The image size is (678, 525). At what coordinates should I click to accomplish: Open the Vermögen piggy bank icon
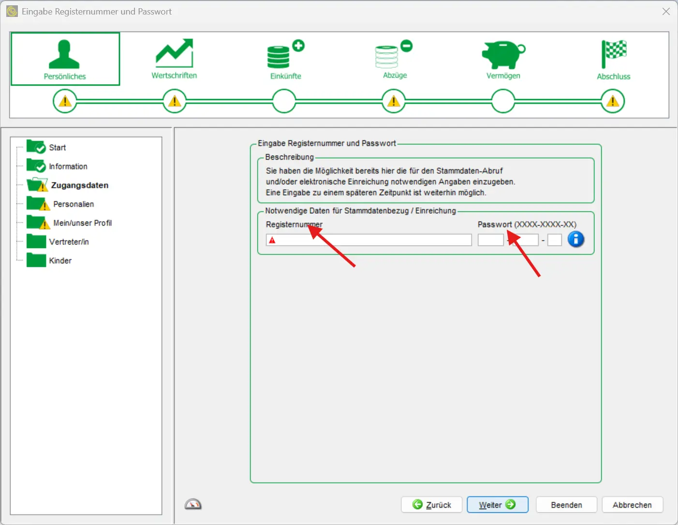pos(503,54)
